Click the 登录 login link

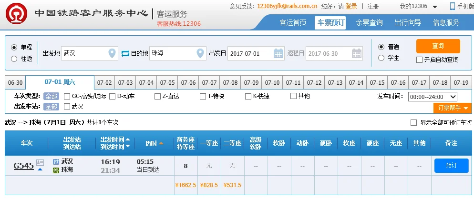coord(351,6)
